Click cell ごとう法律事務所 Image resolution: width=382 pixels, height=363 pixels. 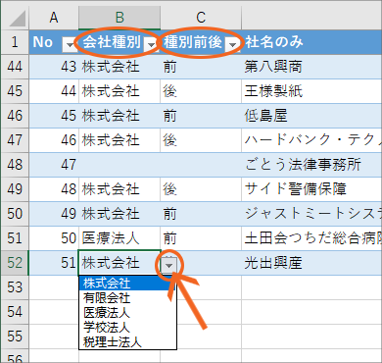point(311,165)
